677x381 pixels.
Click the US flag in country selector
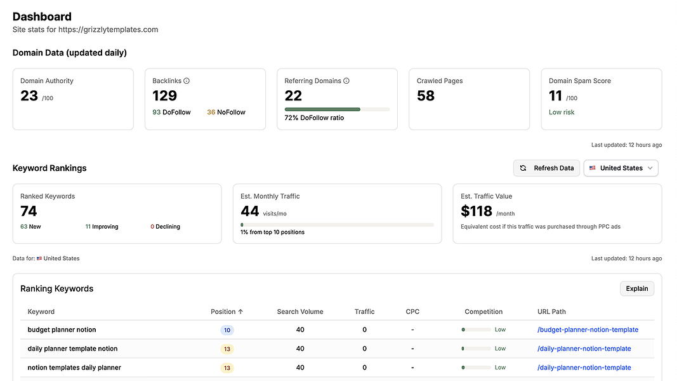(x=593, y=168)
